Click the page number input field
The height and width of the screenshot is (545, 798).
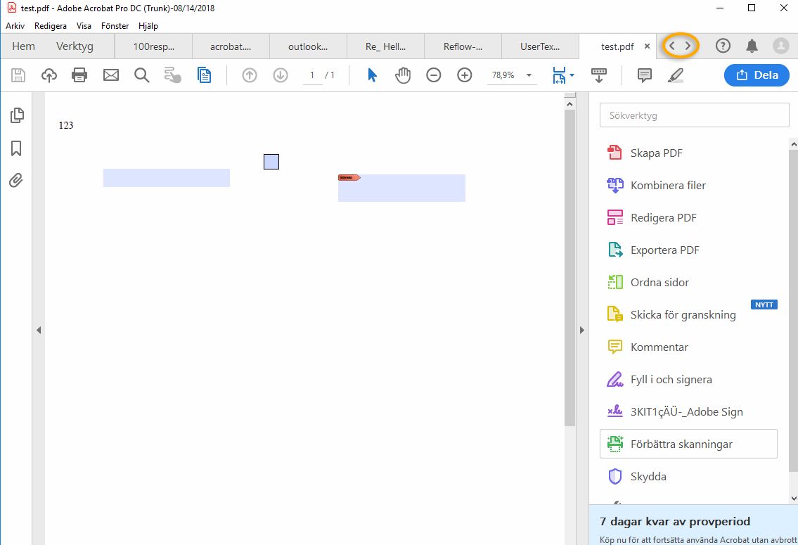312,75
